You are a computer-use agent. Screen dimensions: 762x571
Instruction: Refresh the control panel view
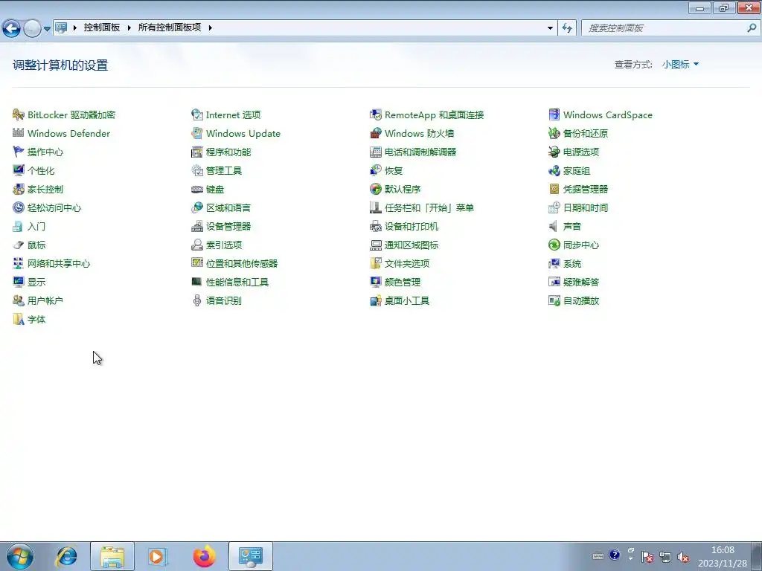[566, 28]
